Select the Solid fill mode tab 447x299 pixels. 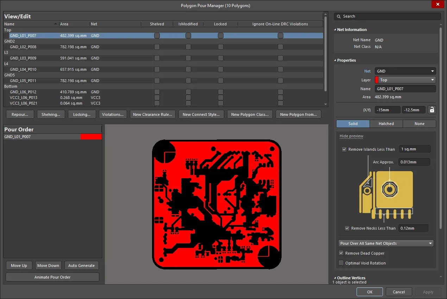353,124
